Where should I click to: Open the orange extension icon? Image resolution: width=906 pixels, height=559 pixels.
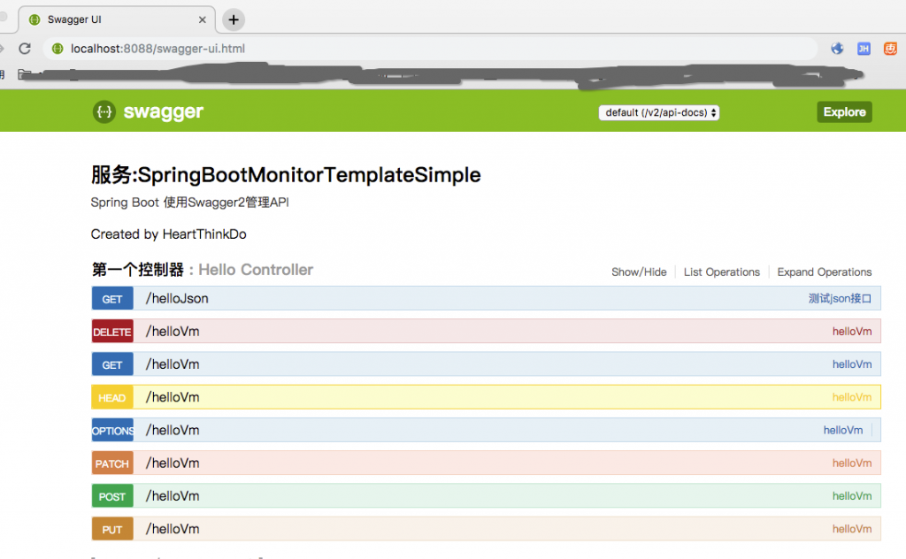890,49
